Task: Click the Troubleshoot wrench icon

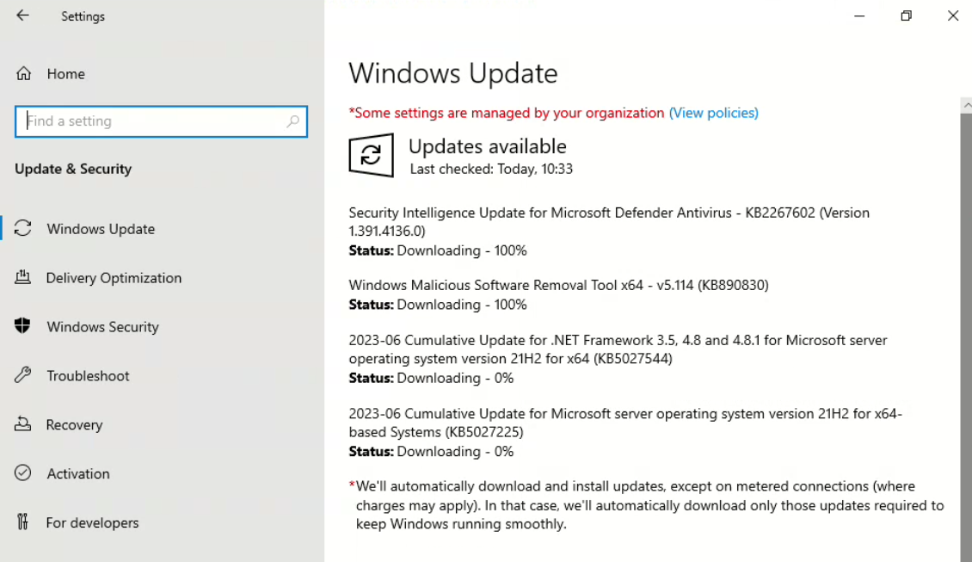Action: coord(23,375)
